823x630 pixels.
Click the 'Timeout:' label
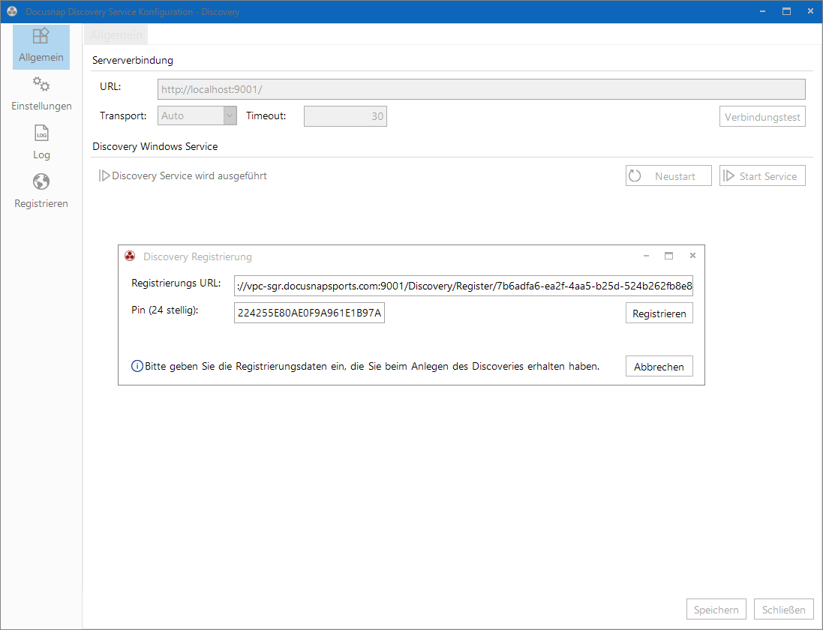point(266,116)
